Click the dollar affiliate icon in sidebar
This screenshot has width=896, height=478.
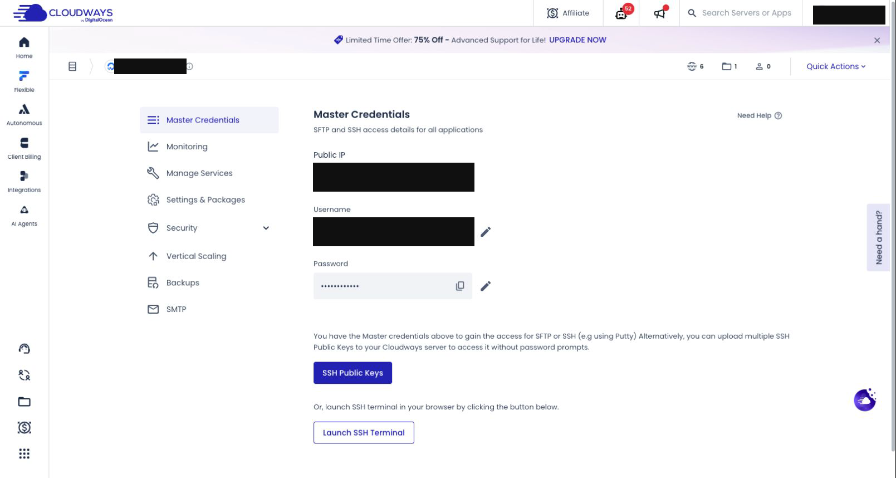(24, 427)
